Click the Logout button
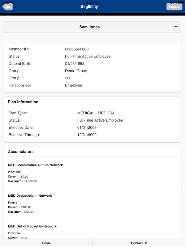Image resolution: width=185 pixels, height=247 pixels. pos(174,7)
